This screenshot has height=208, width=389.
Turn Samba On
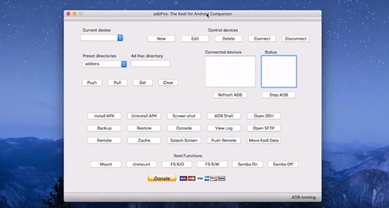coord(248,164)
